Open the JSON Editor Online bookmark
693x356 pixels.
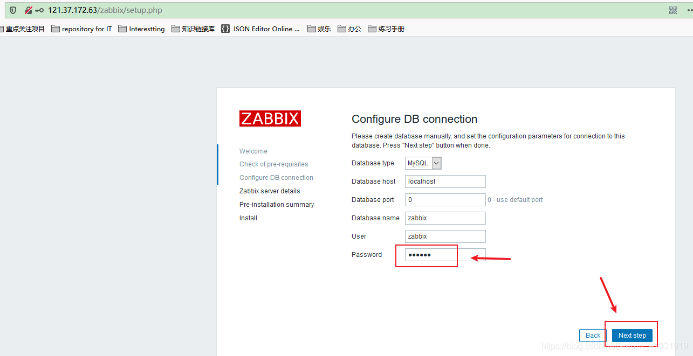pyautogui.click(x=260, y=29)
